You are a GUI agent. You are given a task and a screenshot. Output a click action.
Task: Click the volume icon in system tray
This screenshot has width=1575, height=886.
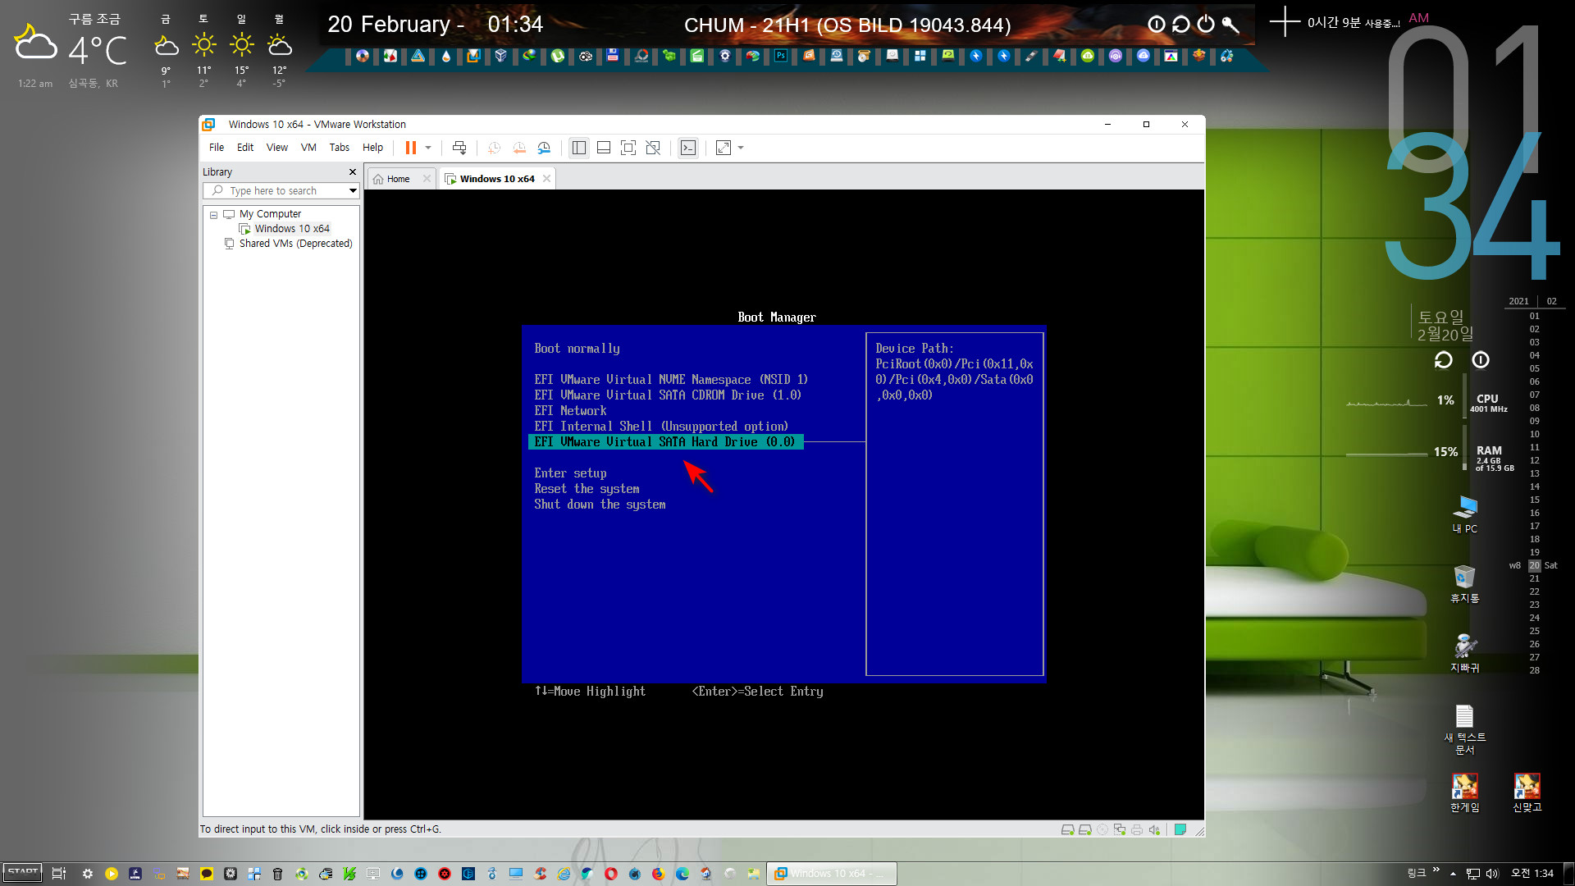pos(1492,874)
